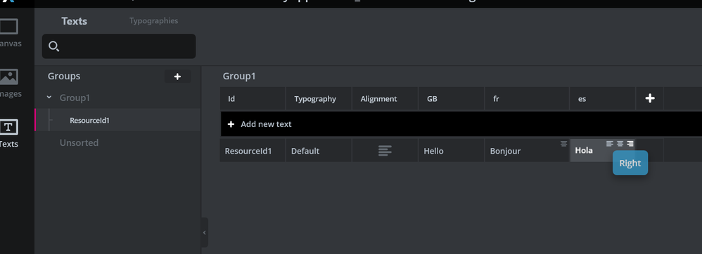
Task: Click the search magnifier icon
Action: [x=53, y=46]
